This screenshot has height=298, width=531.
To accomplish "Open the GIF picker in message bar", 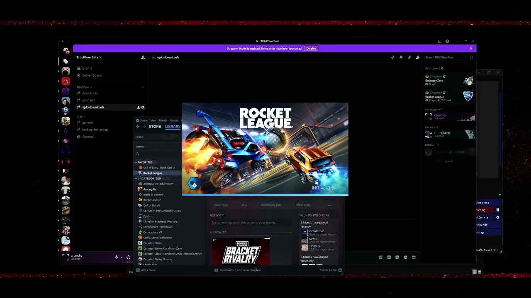I will pos(389,257).
